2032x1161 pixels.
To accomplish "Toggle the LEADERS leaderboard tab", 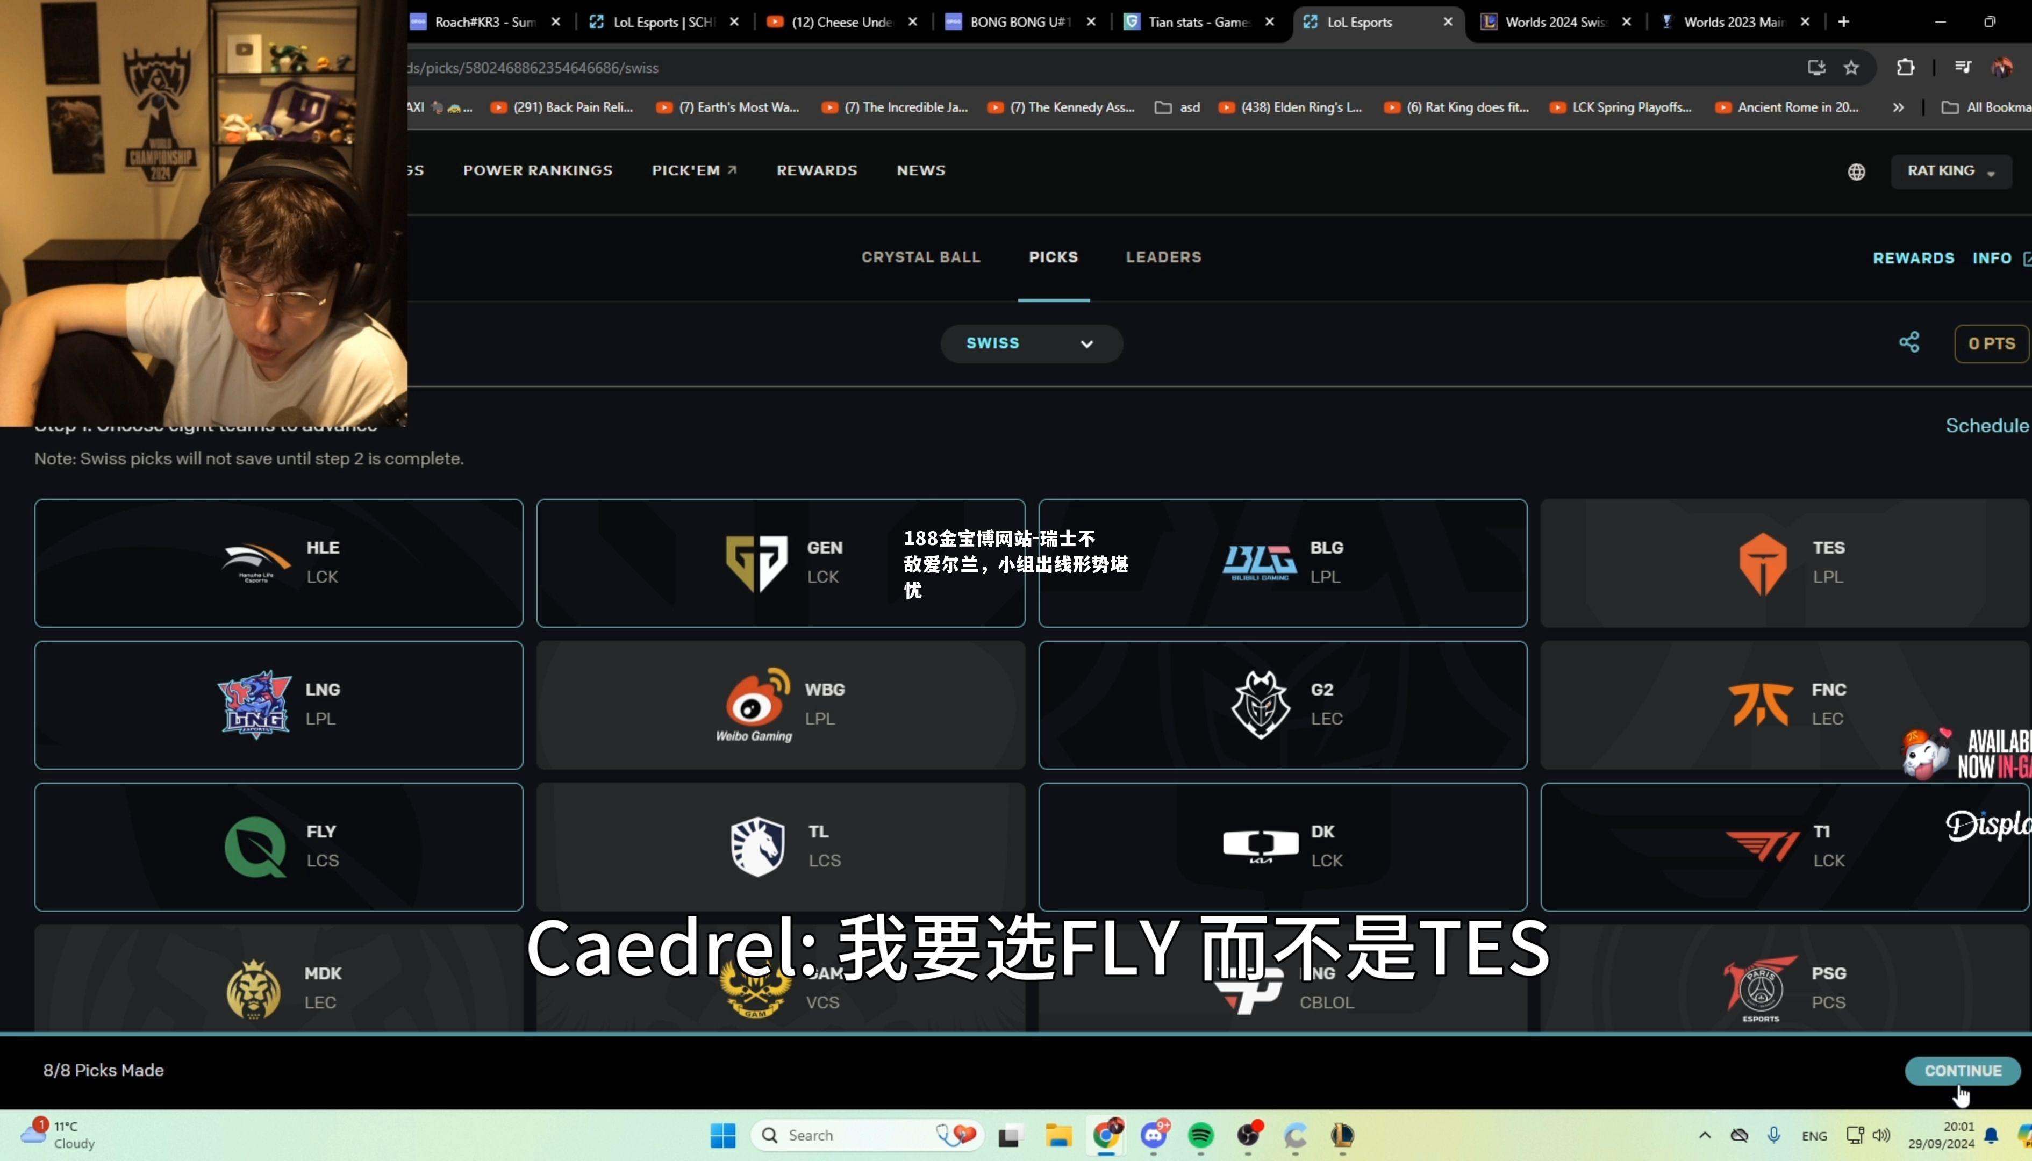I will [1163, 257].
